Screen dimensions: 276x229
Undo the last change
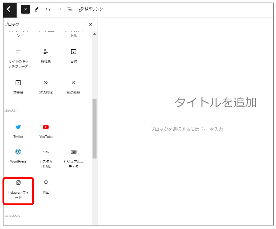pos(48,9)
